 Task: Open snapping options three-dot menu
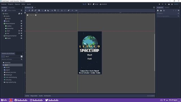[x=58, y=10]
